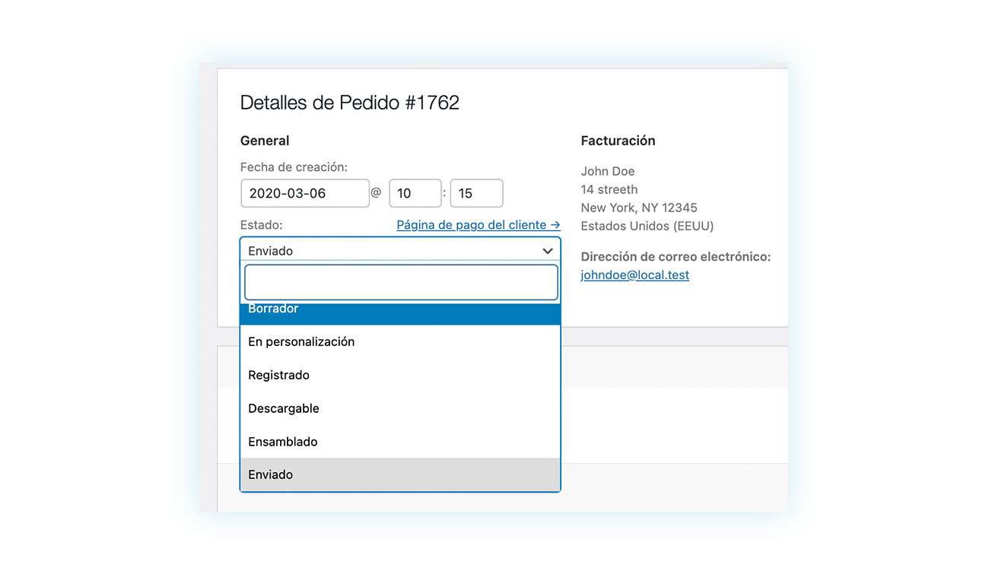Choose Registrado in the status list

pos(400,375)
